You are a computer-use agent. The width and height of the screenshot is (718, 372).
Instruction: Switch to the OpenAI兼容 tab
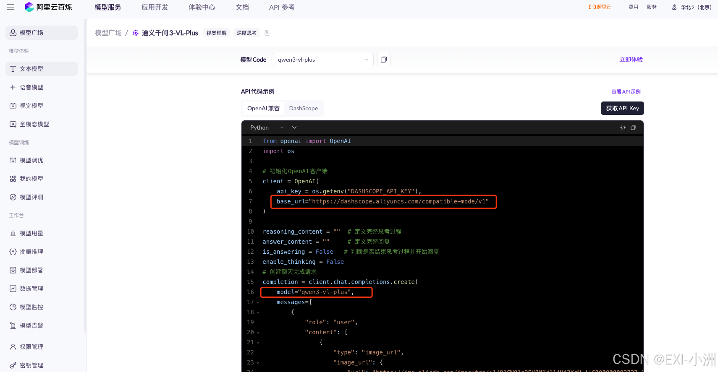click(263, 108)
